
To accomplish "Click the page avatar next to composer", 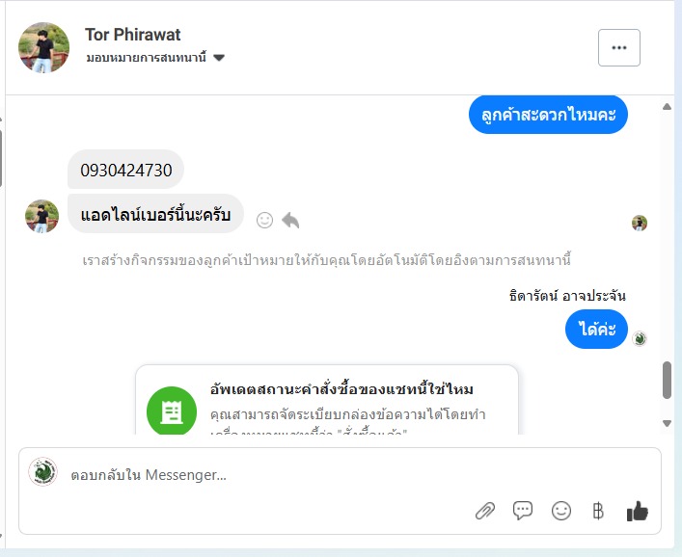I will click(42, 472).
